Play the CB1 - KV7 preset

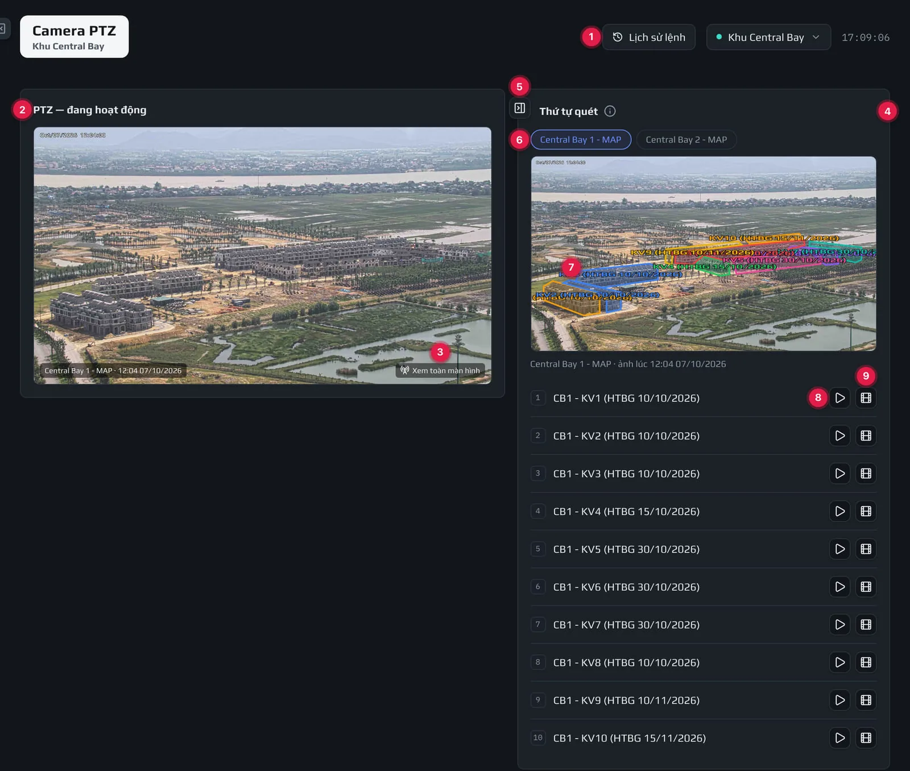click(x=839, y=624)
